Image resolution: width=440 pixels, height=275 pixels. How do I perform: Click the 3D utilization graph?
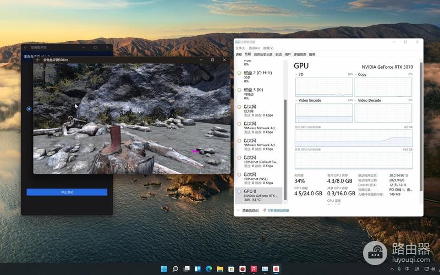(x=324, y=87)
